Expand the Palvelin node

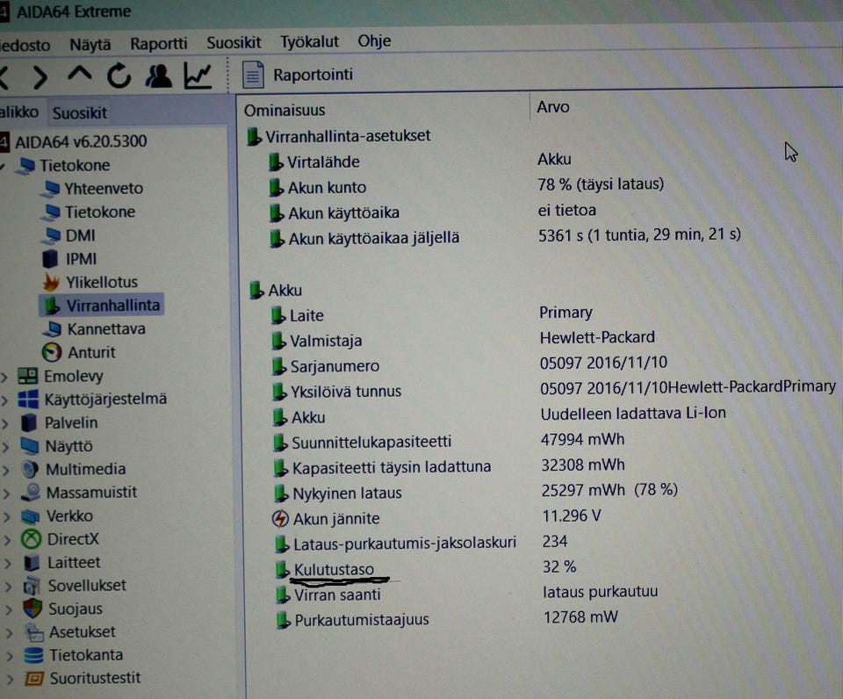tap(5, 423)
